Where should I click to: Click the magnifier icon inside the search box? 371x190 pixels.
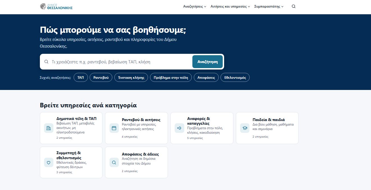click(46, 62)
